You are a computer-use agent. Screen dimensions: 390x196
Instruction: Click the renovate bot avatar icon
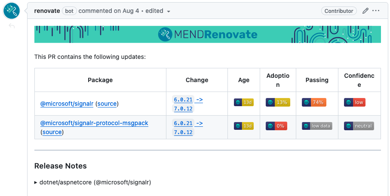tap(11, 11)
